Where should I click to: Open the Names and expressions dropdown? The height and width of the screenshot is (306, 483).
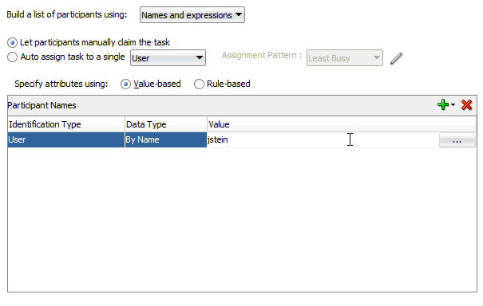tap(192, 15)
